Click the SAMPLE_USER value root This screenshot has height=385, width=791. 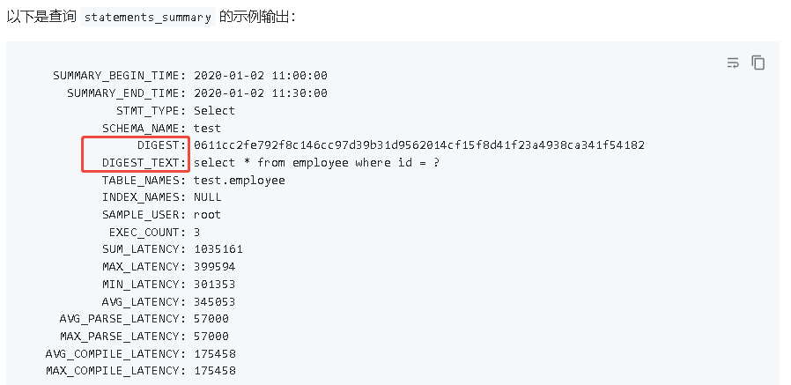click(x=207, y=214)
